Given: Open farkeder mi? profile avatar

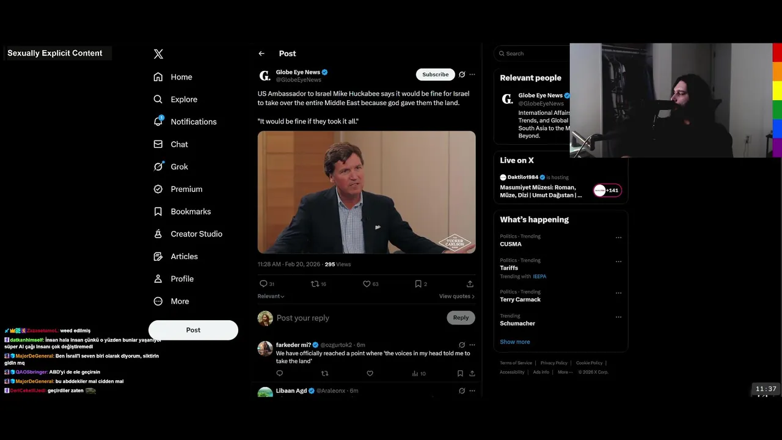Looking at the screenshot, I should pyautogui.click(x=265, y=348).
